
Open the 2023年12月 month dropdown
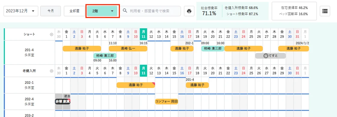(21, 11)
